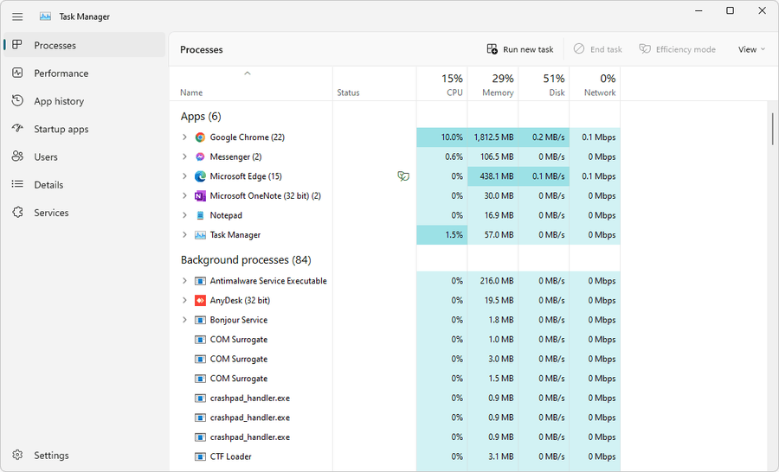
Task: Click Google Chrome memory value 1,812.5 MB
Action: [x=493, y=137]
